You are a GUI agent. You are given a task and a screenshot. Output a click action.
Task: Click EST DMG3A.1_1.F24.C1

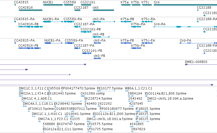(x=33, y=94)
